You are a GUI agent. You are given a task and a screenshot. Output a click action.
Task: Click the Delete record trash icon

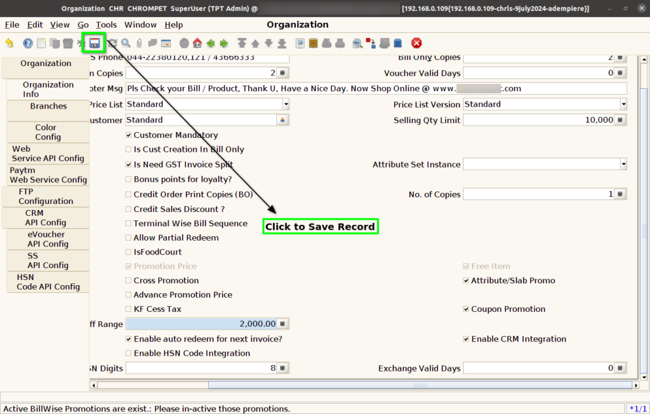coord(68,43)
